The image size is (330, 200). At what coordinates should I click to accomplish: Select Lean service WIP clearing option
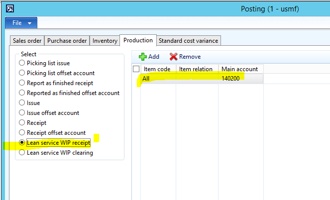click(21, 153)
